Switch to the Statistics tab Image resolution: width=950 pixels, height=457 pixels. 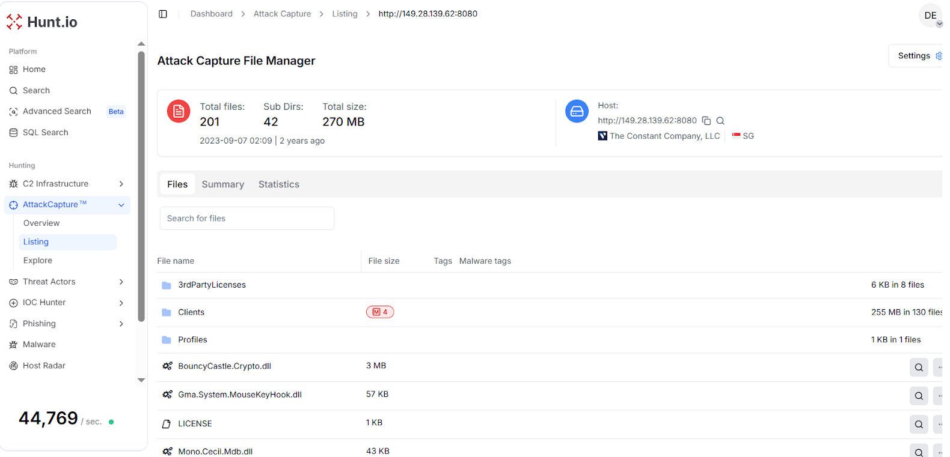coord(278,184)
